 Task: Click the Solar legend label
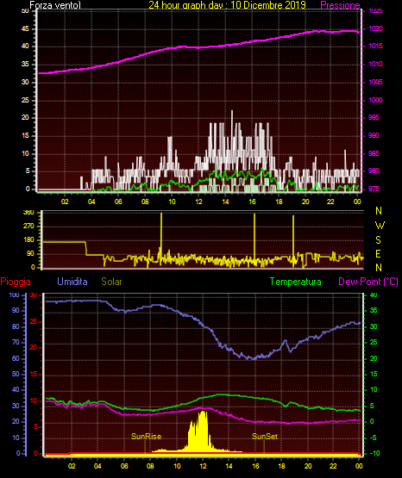click(112, 282)
